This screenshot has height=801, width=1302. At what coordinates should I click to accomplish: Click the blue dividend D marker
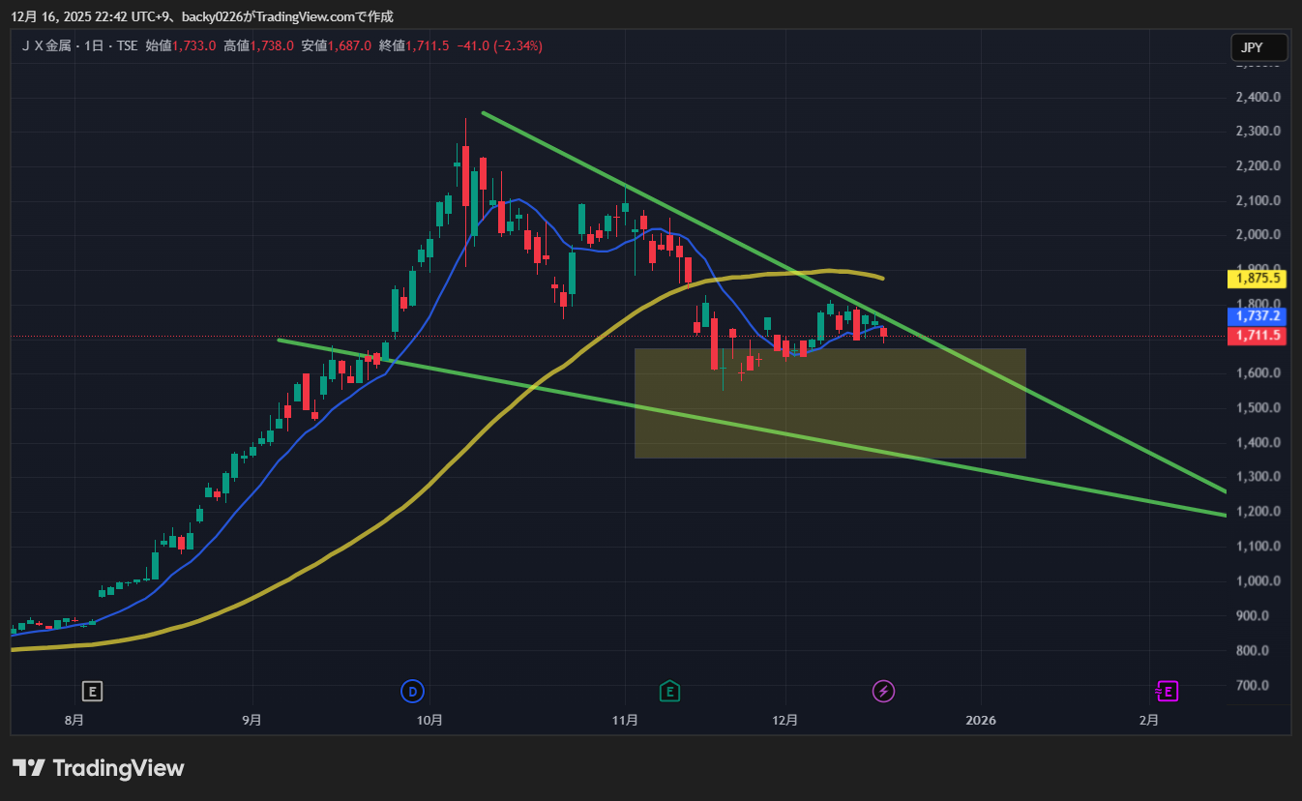(412, 691)
